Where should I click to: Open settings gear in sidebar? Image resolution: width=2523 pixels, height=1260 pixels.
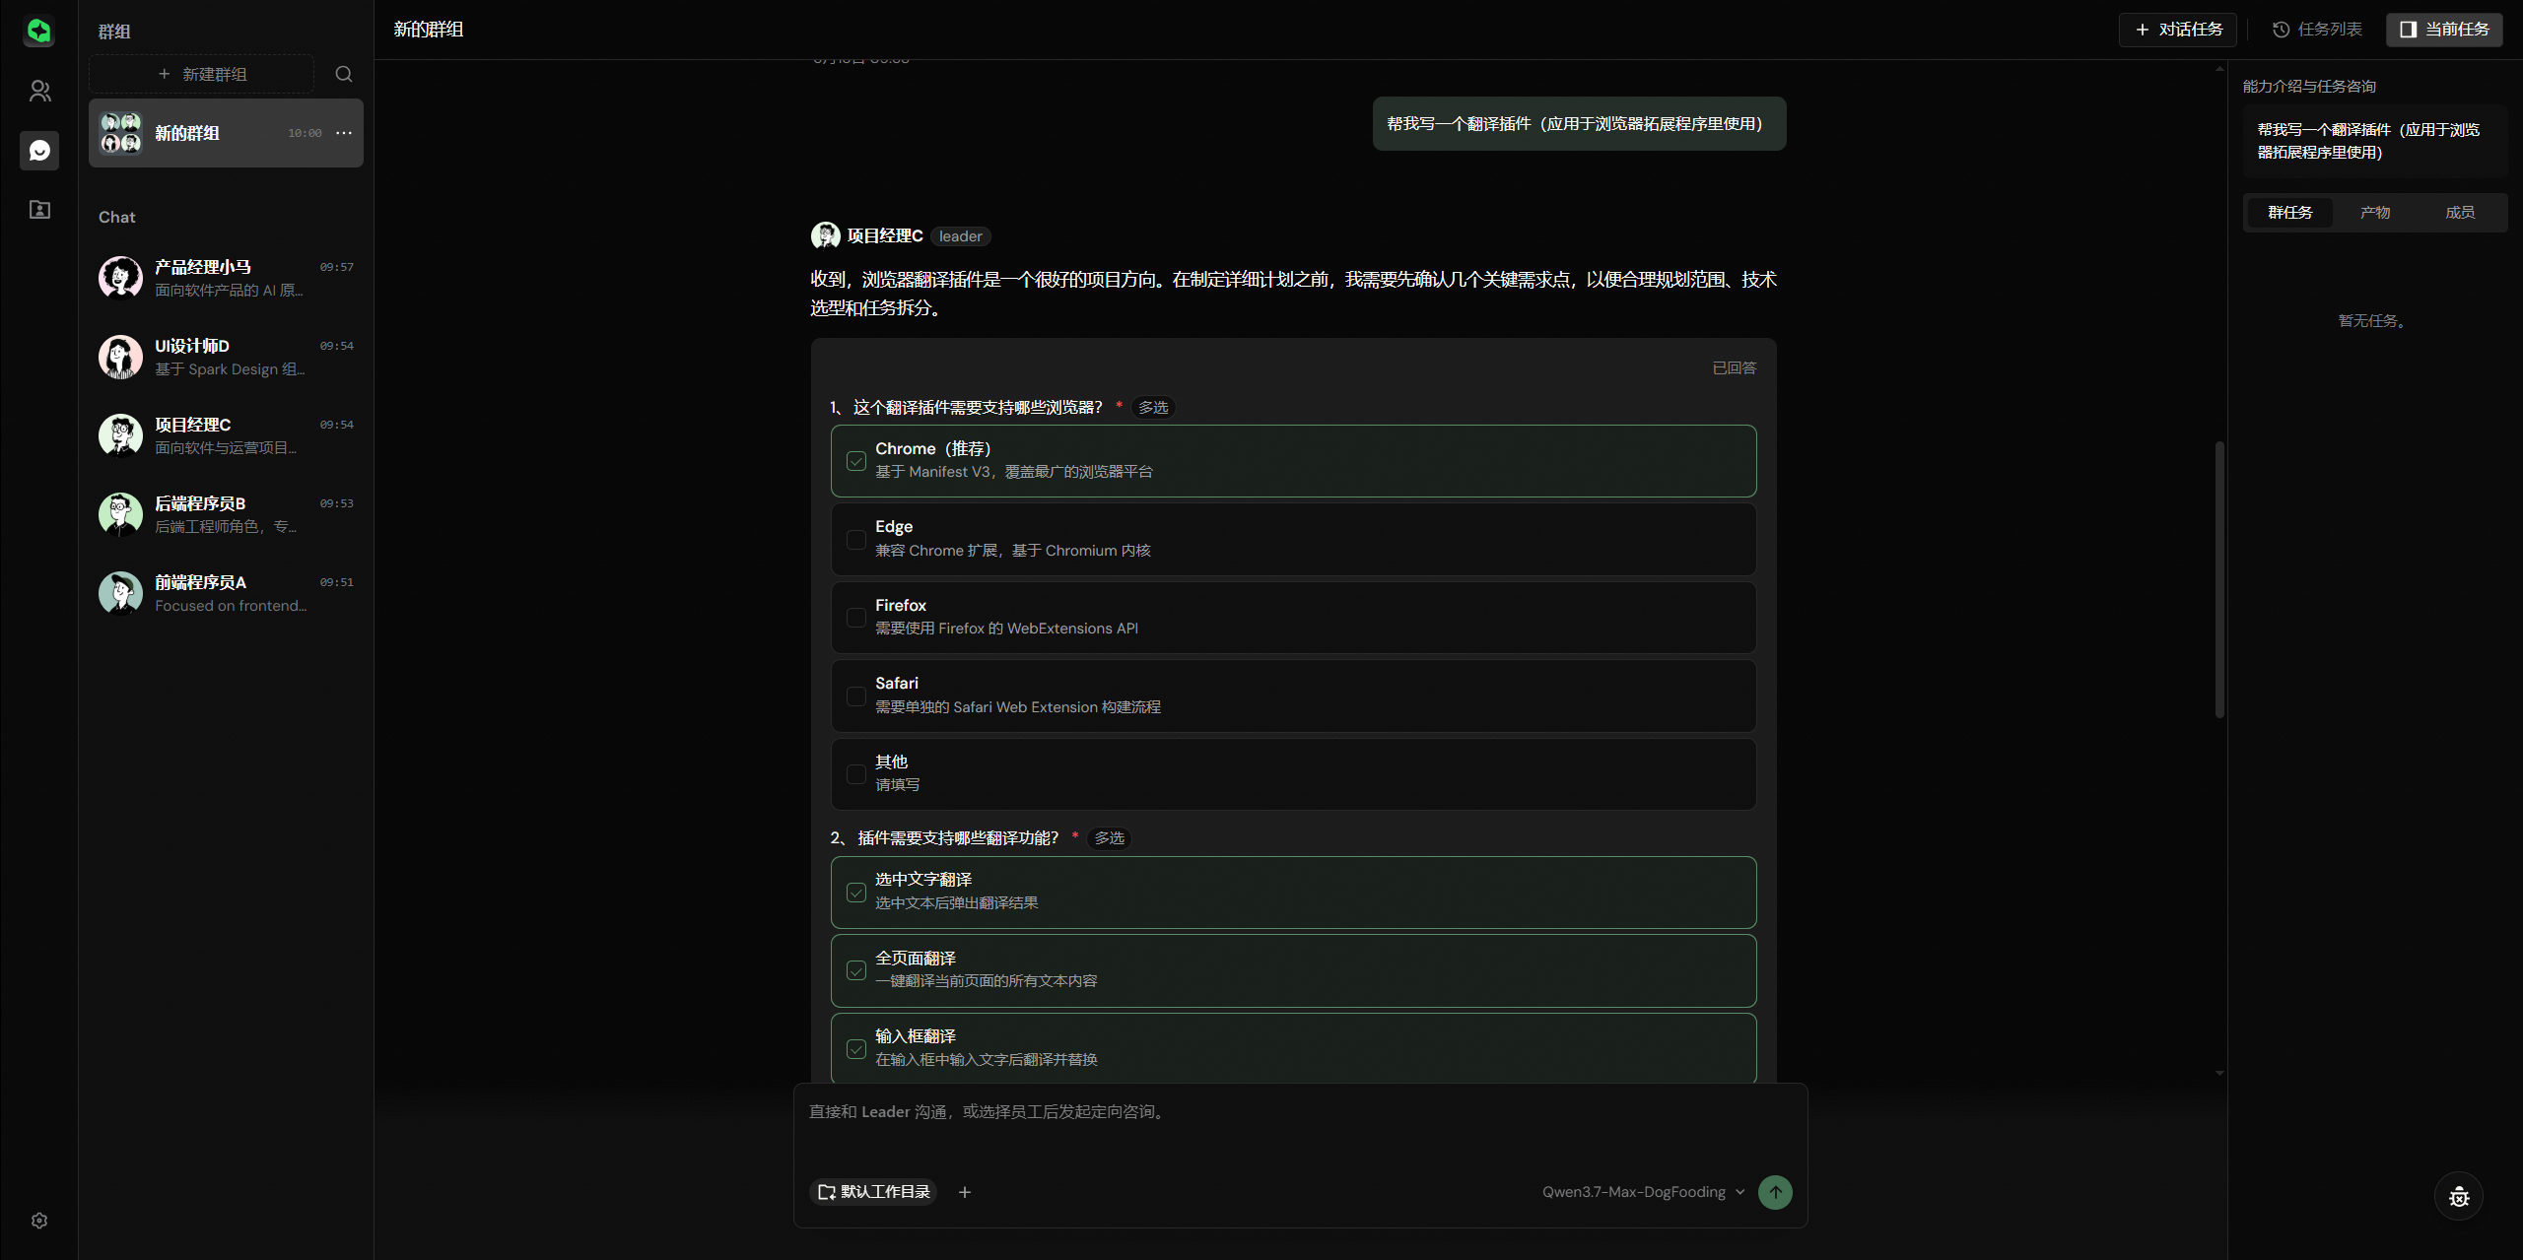(39, 1221)
